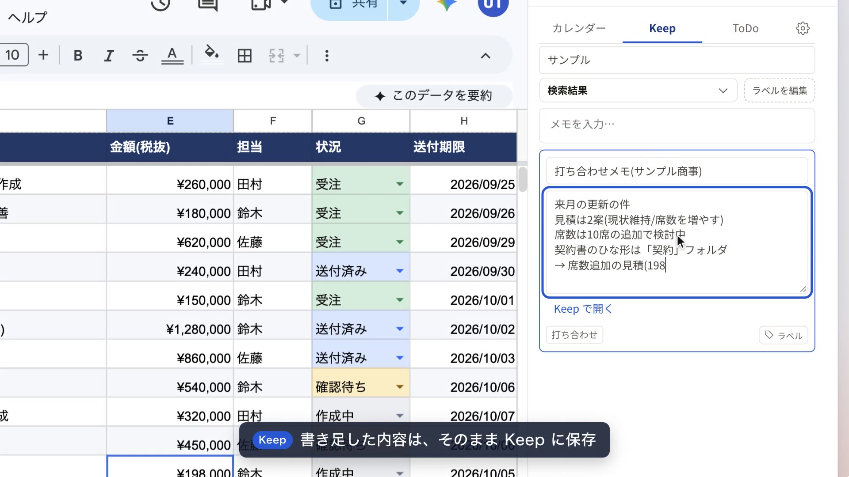Click the 打ち合わせ label chip
The image size is (849, 477).
[x=574, y=335]
